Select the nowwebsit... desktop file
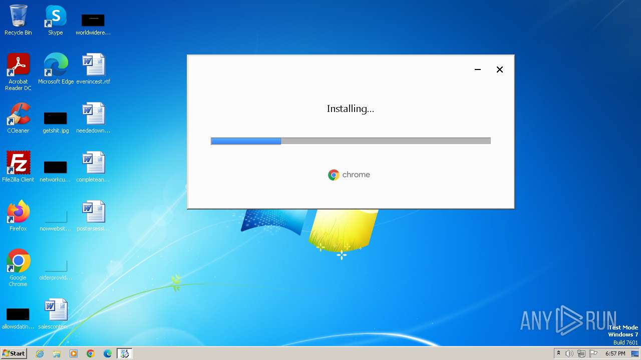Viewport: 641px width, 360px height. pyautogui.click(x=56, y=220)
